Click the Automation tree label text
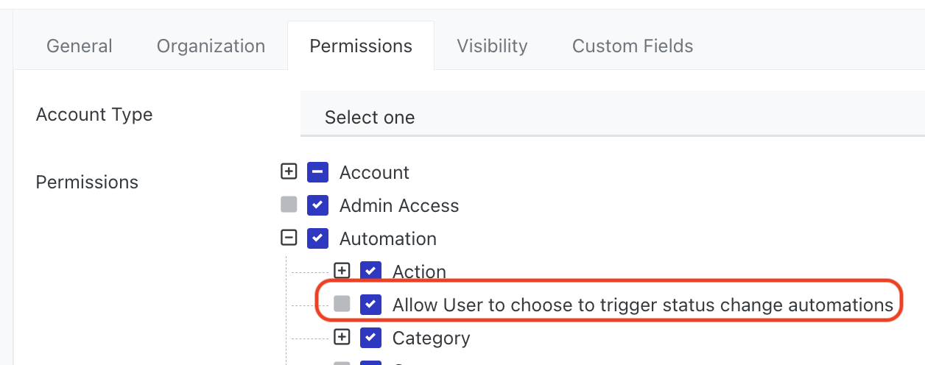 click(x=388, y=238)
